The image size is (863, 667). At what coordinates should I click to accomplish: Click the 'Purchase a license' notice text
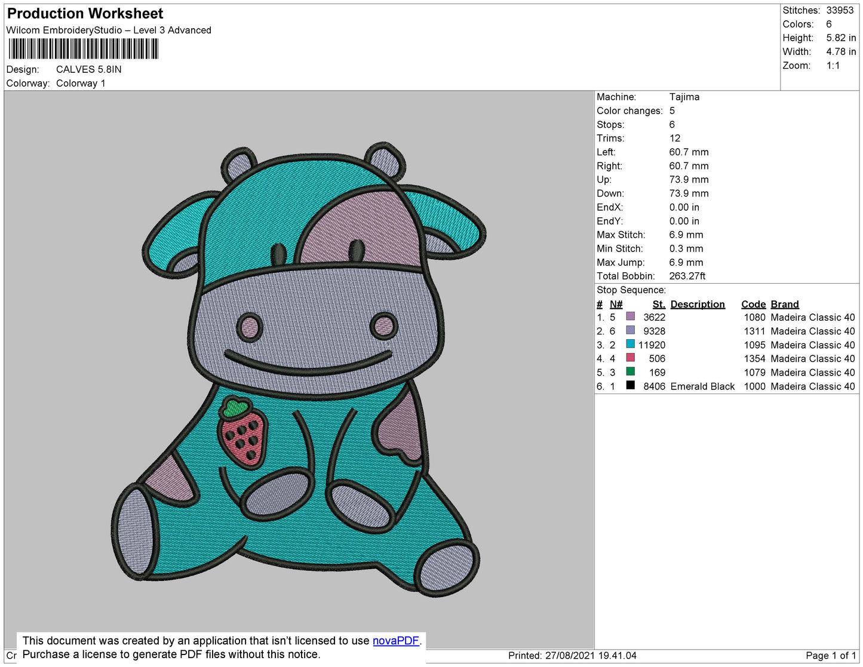[x=171, y=654]
